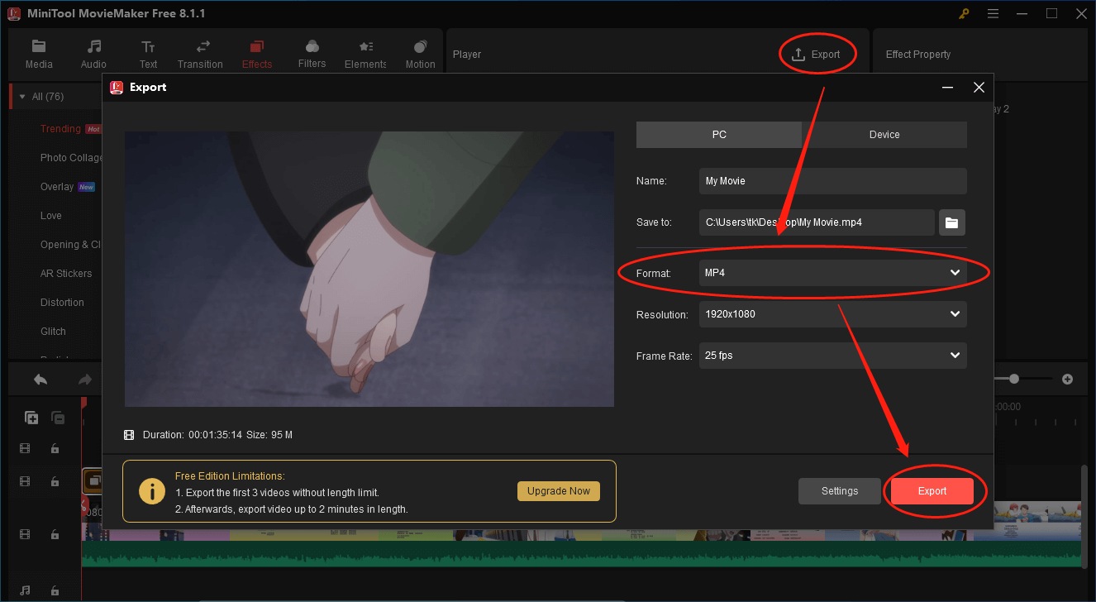Click the 'Effect Property' panel title
The image size is (1096, 602).
918,55
